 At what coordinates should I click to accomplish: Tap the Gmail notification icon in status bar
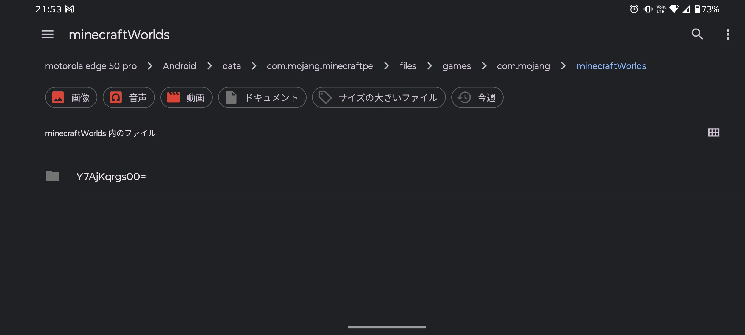pyautogui.click(x=70, y=9)
